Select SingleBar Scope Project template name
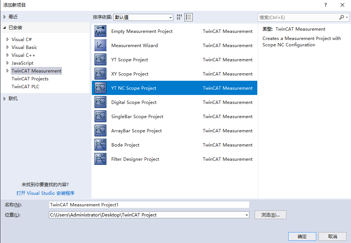Viewport: 351px width, 243px height. click(x=137, y=116)
